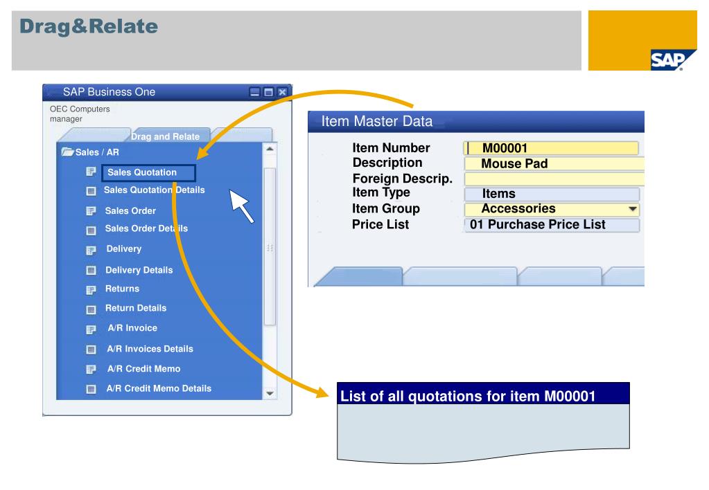709x490 pixels.
Task: Click the manager user name text
Action: coord(66,119)
